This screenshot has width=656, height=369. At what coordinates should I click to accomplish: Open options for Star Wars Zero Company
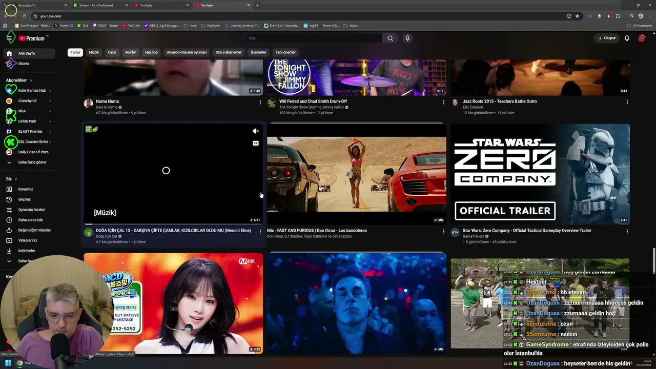point(627,232)
